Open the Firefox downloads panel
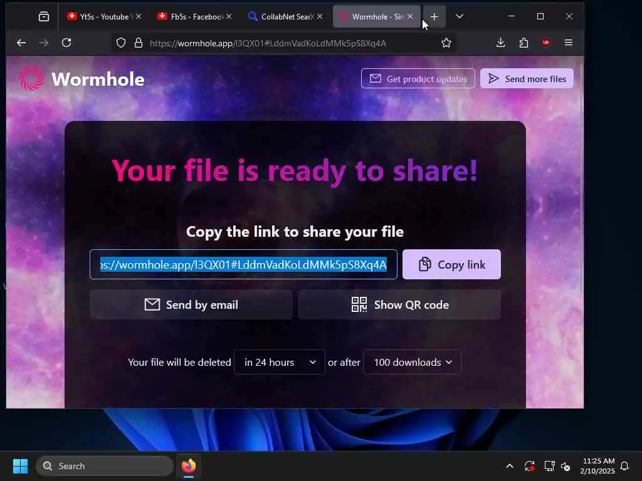This screenshot has width=642, height=481. point(500,43)
